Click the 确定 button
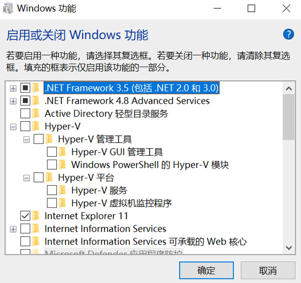This screenshot has width=301, height=283. click(x=206, y=271)
